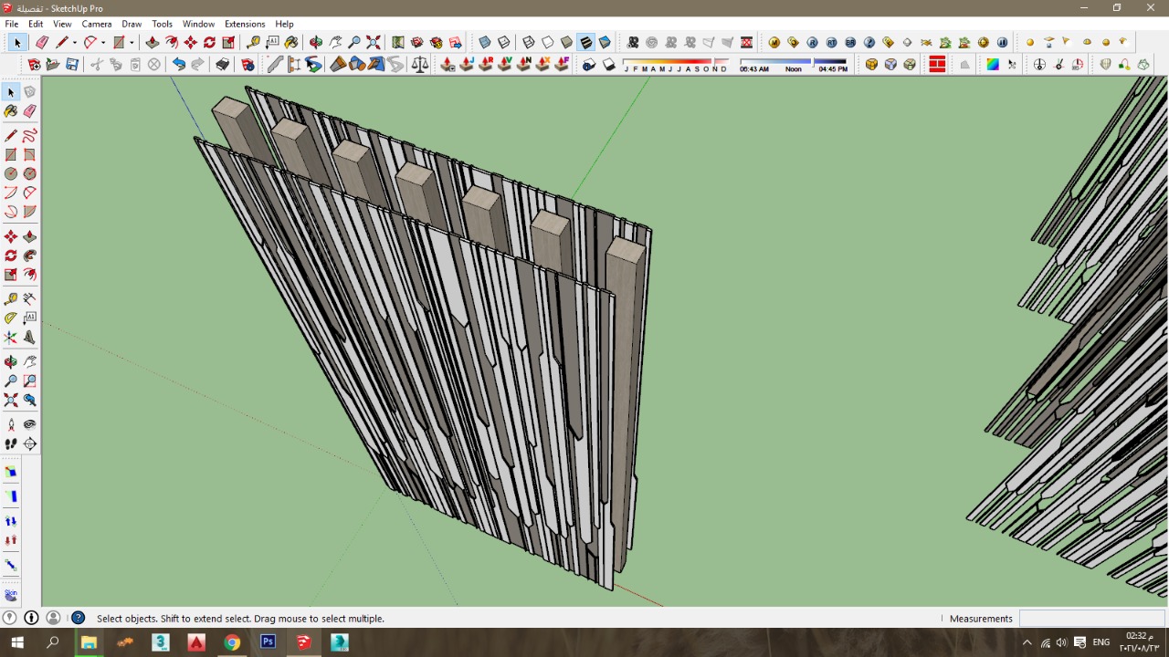Image resolution: width=1169 pixels, height=657 pixels.
Task: Toggle X-Ray face style icon
Action: pos(484,43)
